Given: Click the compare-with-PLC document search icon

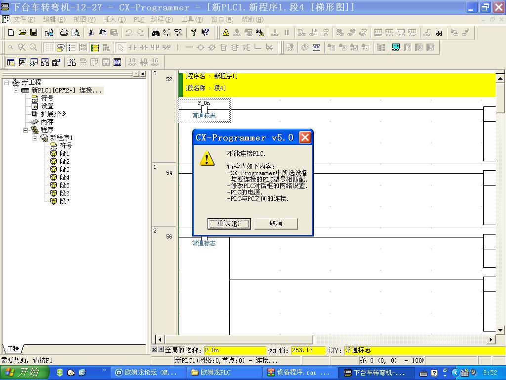Looking at the screenshot, I should click(49, 32).
